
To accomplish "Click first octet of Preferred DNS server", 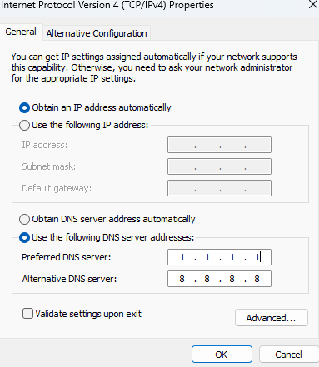I will coord(182,257).
